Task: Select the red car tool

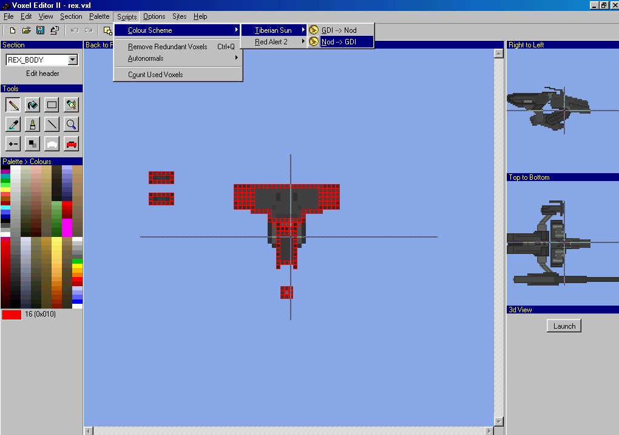Action: click(71, 144)
